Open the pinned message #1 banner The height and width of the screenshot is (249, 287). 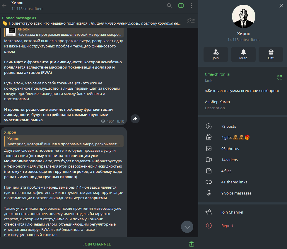[x=91, y=21]
